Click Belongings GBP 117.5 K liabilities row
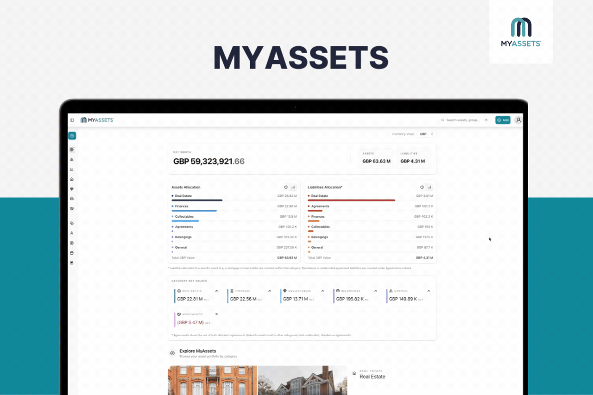 370,238
